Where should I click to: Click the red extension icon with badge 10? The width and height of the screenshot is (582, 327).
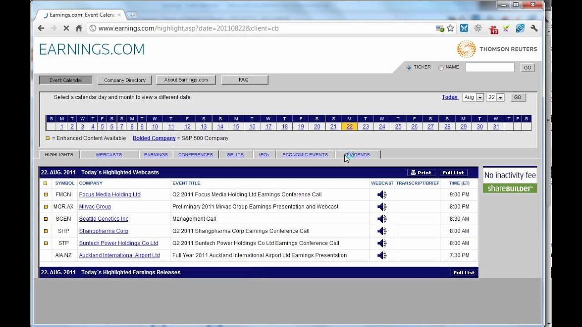[x=493, y=29]
